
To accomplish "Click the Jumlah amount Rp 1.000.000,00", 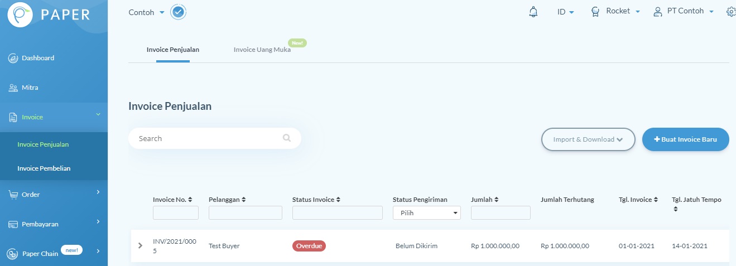I will click(496, 246).
